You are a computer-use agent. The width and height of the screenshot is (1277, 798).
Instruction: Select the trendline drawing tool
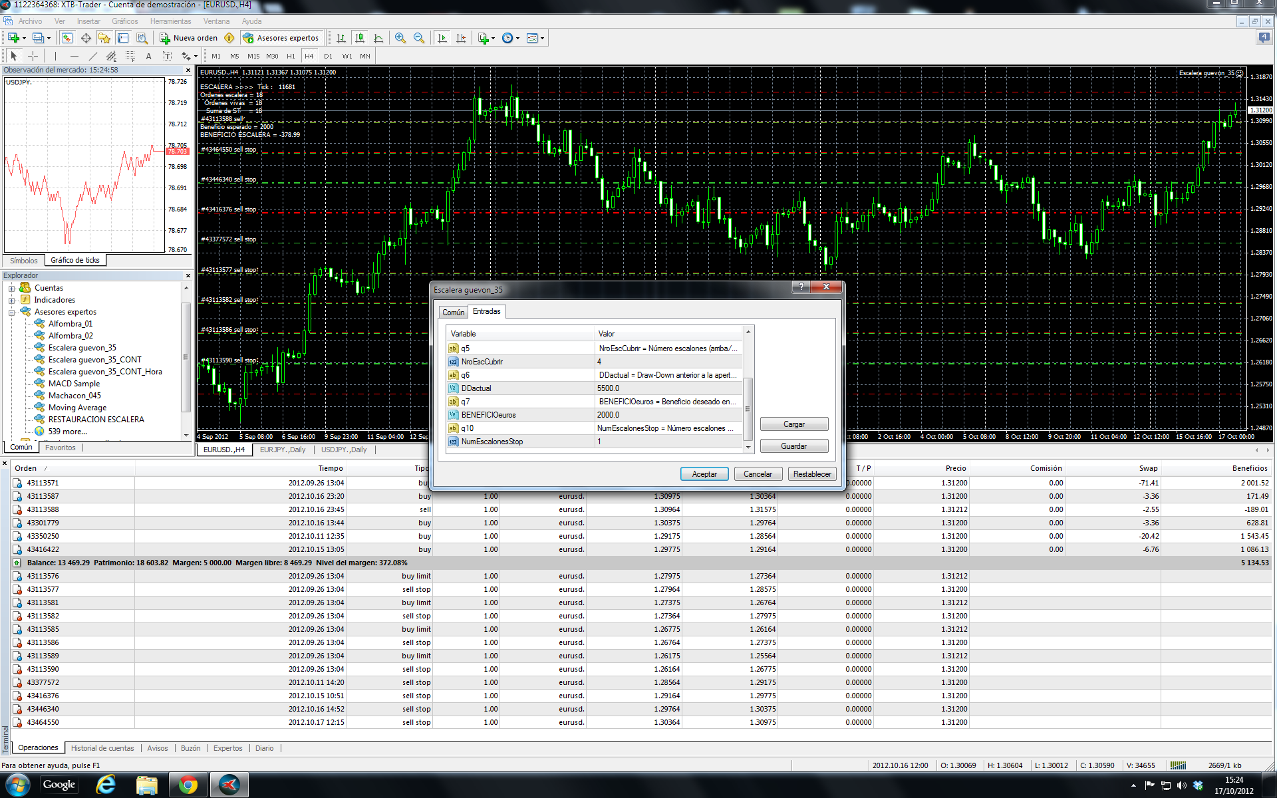tap(93, 56)
